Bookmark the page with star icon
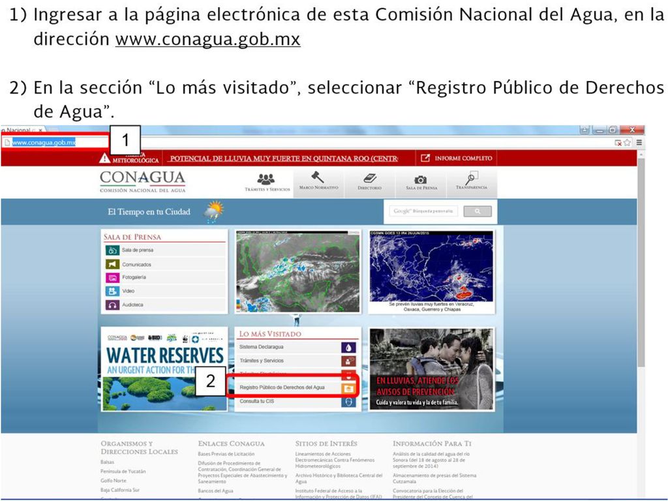Image resolution: width=668 pixels, height=501 pixels. coord(627,143)
